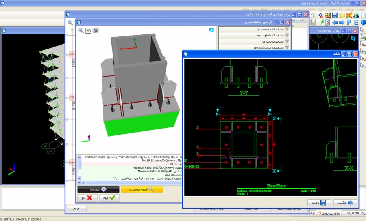Image resolution: width=366 pixels, height=221 pixels.
Task: Click the blue right arrow toolbar icon
Action: [342, 22]
